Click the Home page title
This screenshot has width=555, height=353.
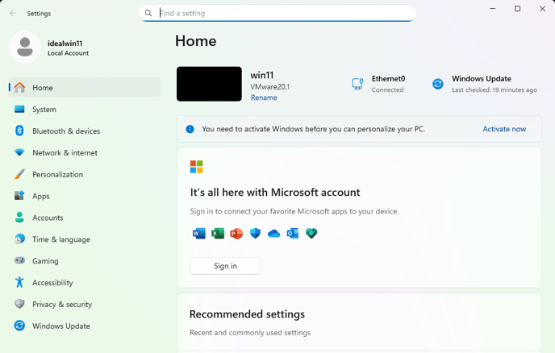[196, 41]
